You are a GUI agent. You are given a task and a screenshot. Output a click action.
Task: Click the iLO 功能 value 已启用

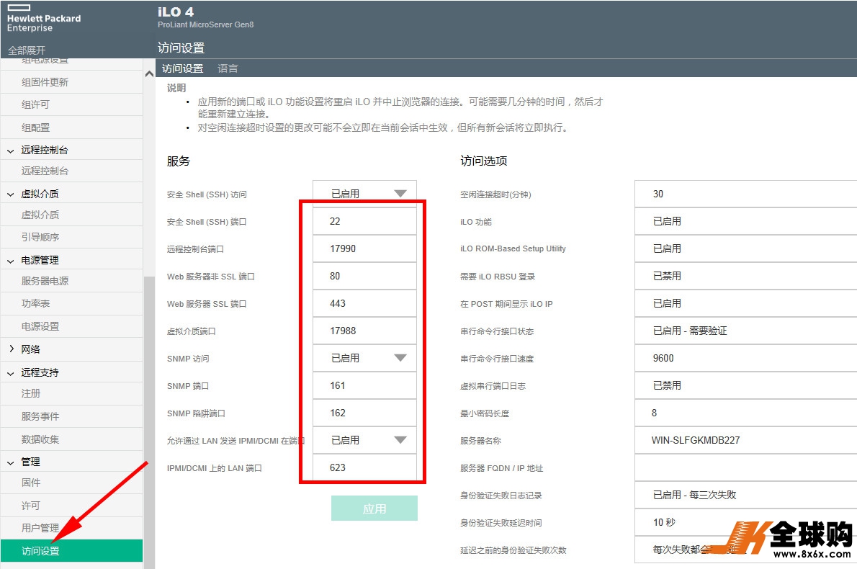coord(745,221)
